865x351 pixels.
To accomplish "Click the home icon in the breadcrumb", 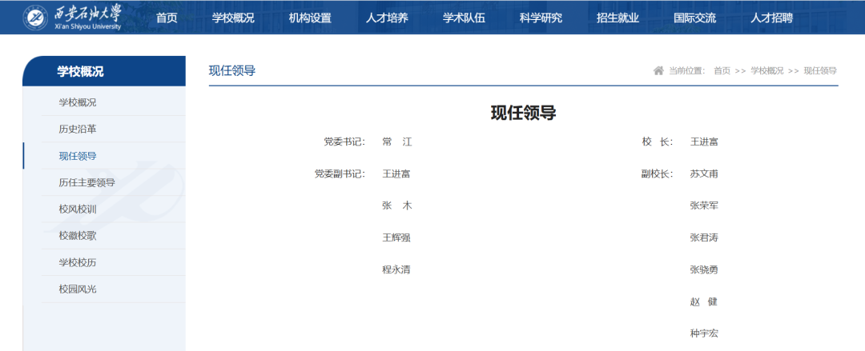I will (x=658, y=70).
